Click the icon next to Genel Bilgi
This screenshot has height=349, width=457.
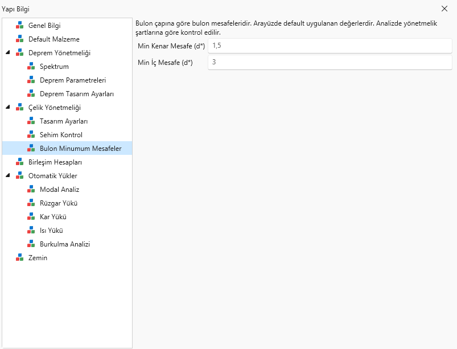pos(19,26)
